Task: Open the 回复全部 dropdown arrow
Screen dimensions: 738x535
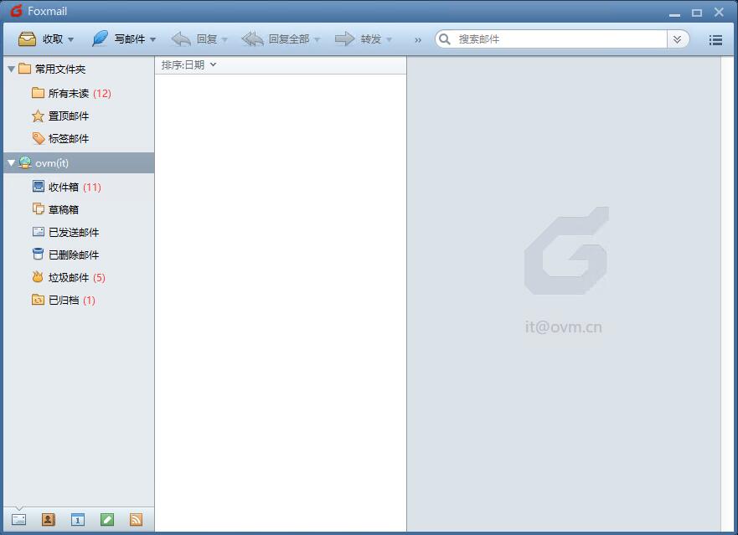Action: (x=317, y=39)
